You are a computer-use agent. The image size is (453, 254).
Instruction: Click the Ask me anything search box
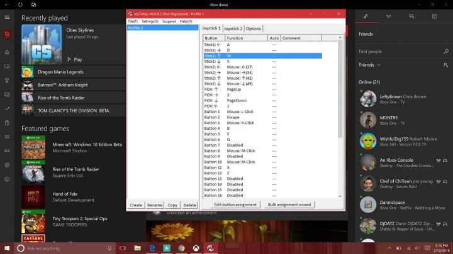click(65, 248)
